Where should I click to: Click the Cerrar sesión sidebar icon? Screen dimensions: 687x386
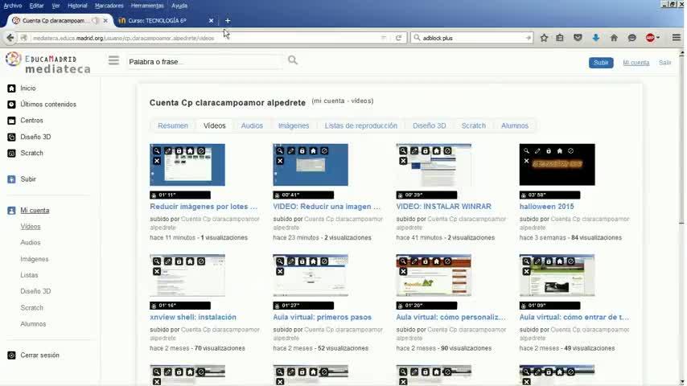pos(11,355)
